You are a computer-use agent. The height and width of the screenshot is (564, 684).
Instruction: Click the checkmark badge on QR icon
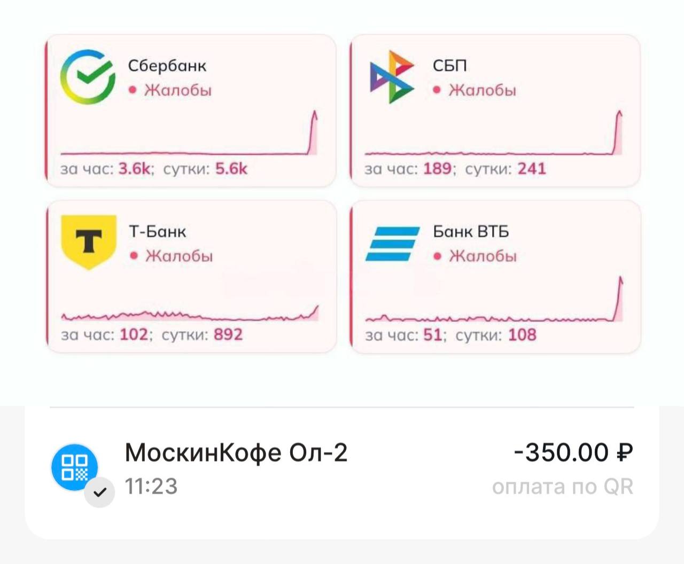99,492
